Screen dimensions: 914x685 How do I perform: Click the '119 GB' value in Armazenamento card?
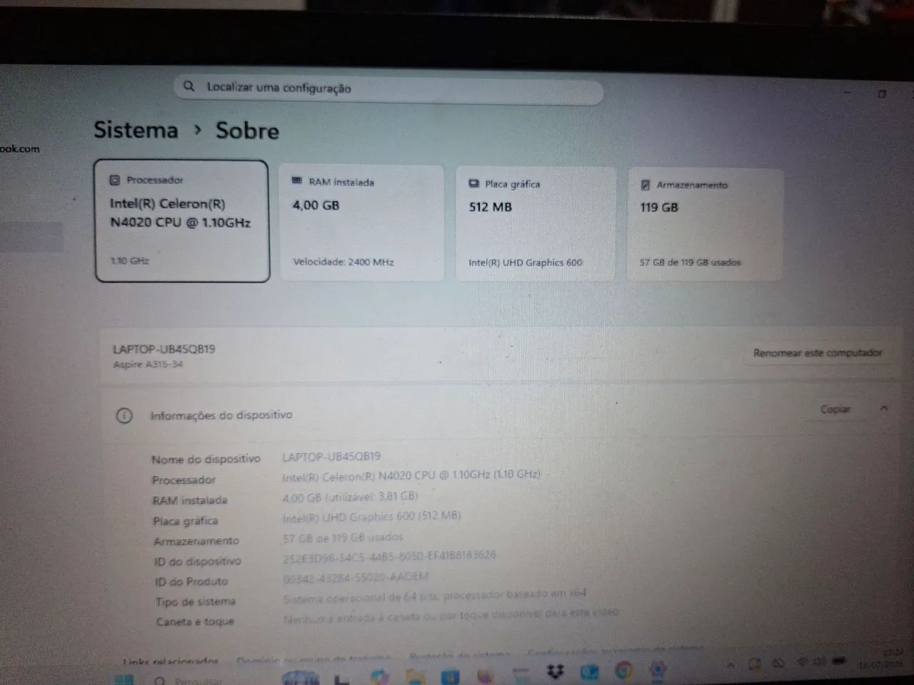tap(659, 208)
